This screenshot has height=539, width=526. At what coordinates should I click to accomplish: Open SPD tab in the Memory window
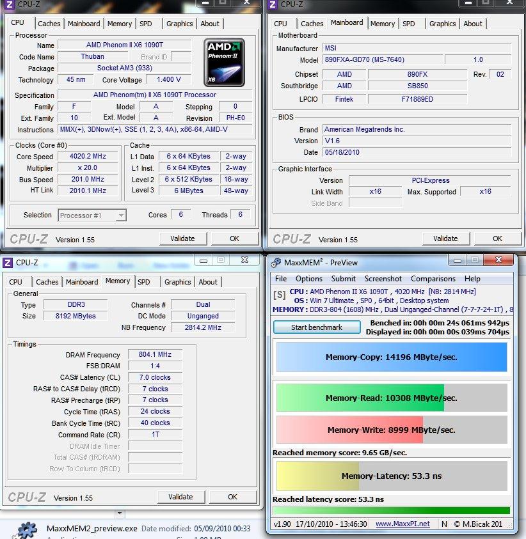pos(144,282)
